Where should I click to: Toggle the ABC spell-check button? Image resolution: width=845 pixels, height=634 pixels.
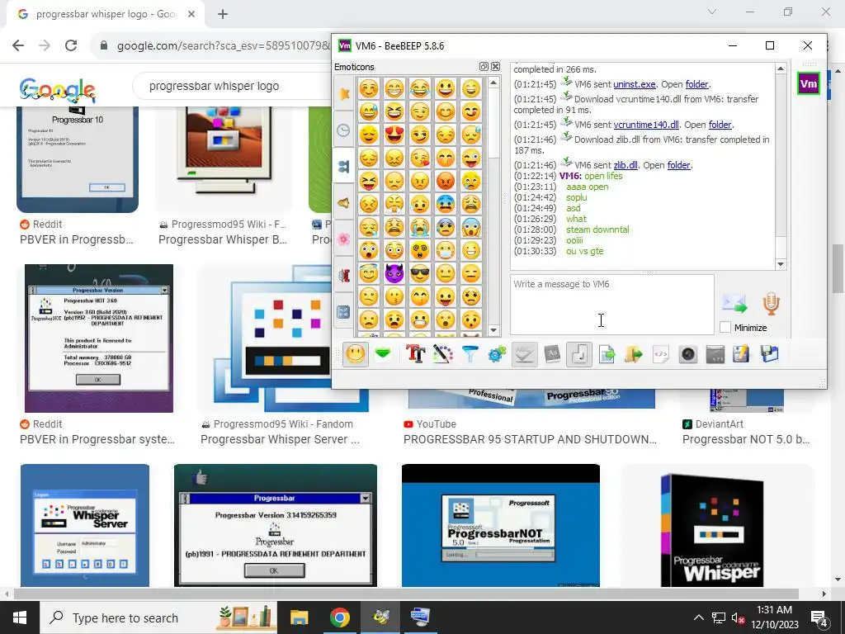524,355
